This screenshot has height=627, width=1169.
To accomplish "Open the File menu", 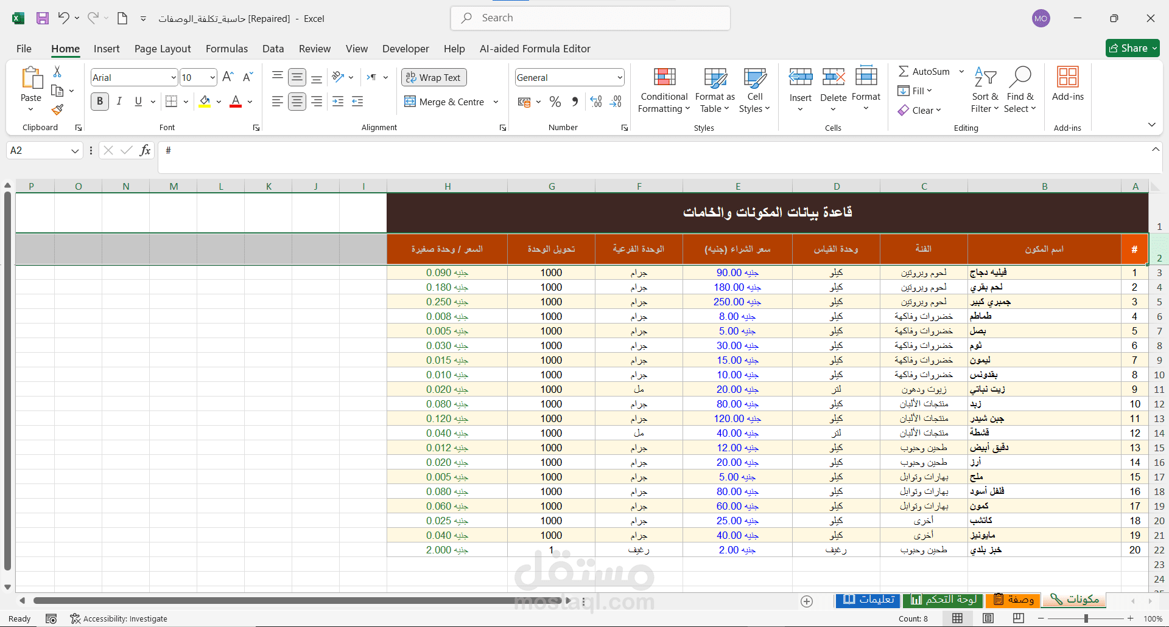I will [x=24, y=49].
